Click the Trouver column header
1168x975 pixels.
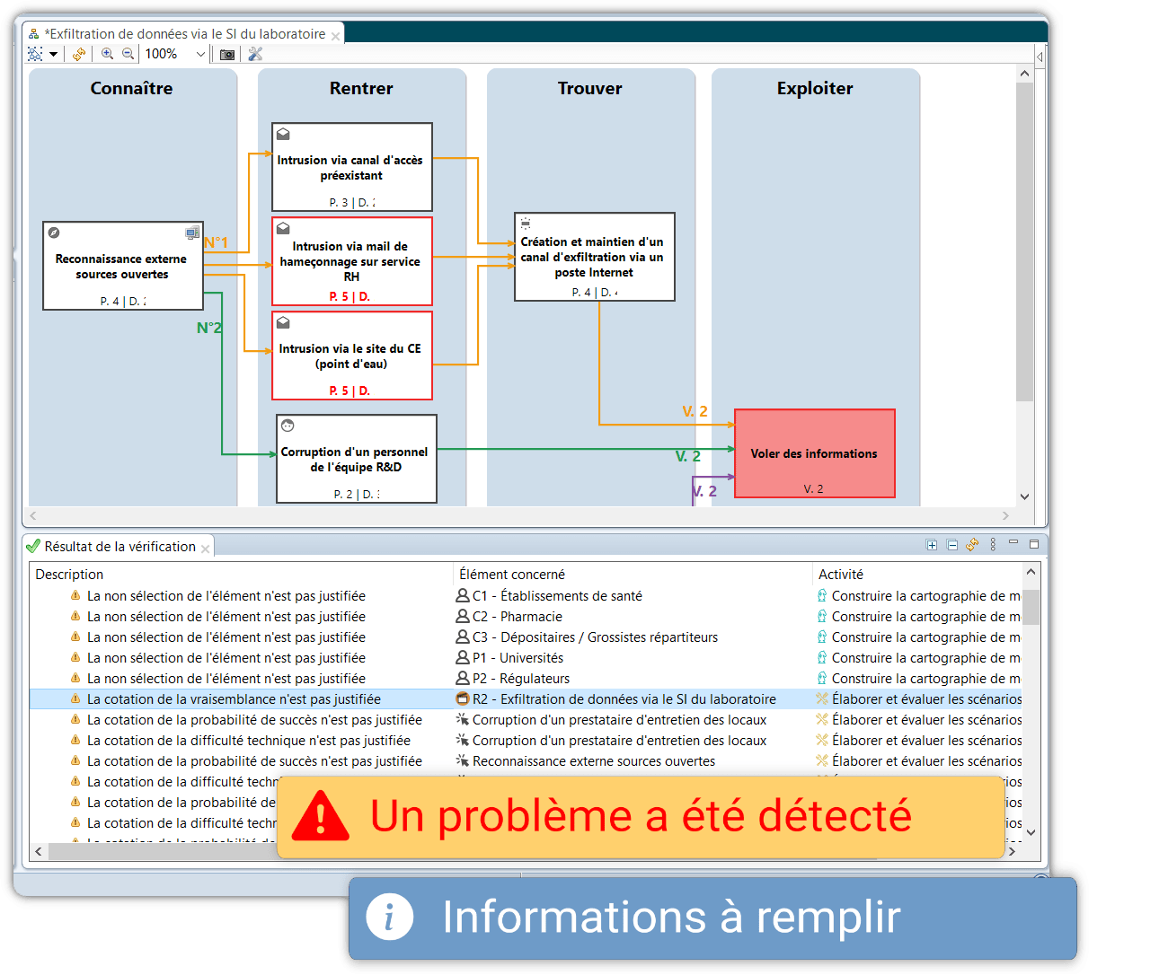click(x=590, y=88)
